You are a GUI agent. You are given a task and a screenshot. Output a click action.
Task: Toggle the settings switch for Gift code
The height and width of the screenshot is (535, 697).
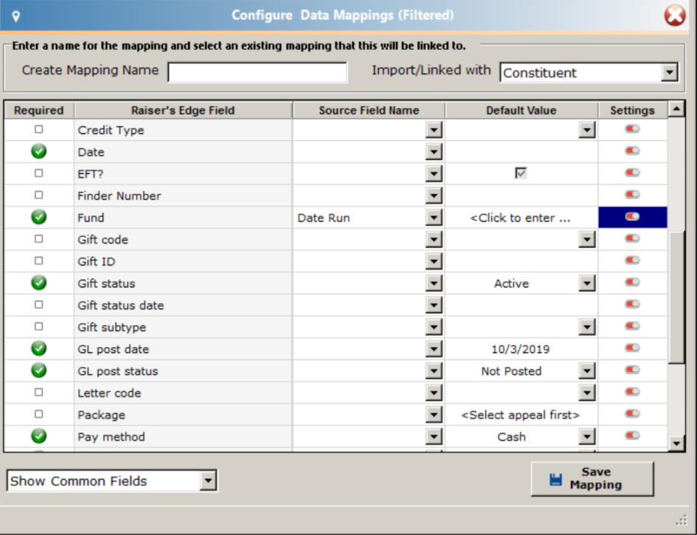pyautogui.click(x=633, y=238)
